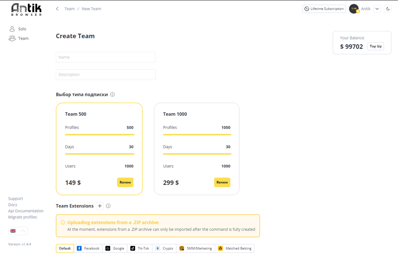
Task: Click the SMM/Marketing target icon
Action: pyautogui.click(x=182, y=248)
